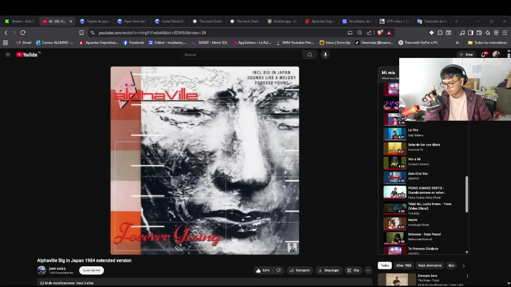Open the browser extensions puzzle icon

coord(440,33)
